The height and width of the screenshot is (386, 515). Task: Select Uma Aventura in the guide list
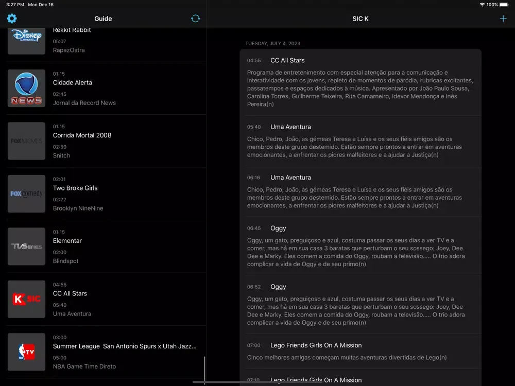coord(72,314)
